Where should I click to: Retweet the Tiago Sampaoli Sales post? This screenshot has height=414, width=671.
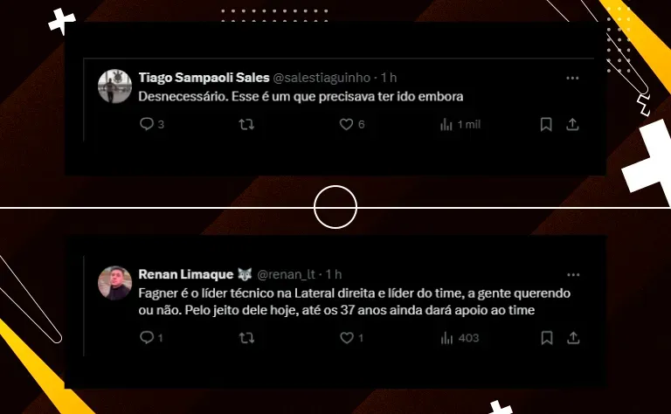click(246, 124)
